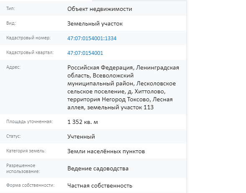Viewport: 246px width, 193px height.
Task: Click the "Вид:" label
Action: coord(11,23)
